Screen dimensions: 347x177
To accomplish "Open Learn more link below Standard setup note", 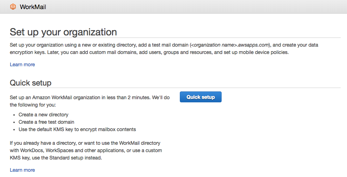I will (22, 170).
